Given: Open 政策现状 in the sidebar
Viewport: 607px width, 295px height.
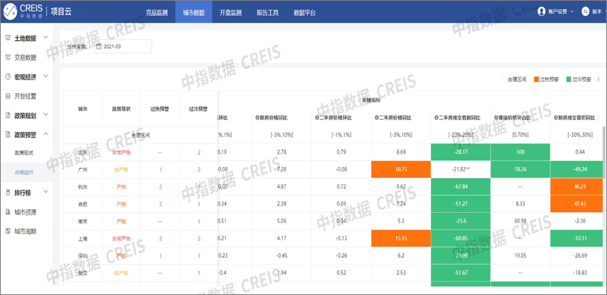Looking at the screenshot, I should pyautogui.click(x=24, y=153).
